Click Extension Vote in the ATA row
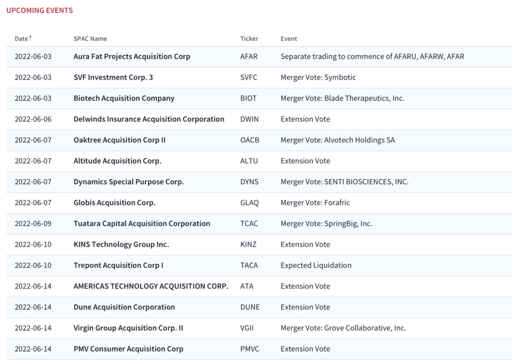The width and height of the screenshot is (512, 360). (x=305, y=286)
